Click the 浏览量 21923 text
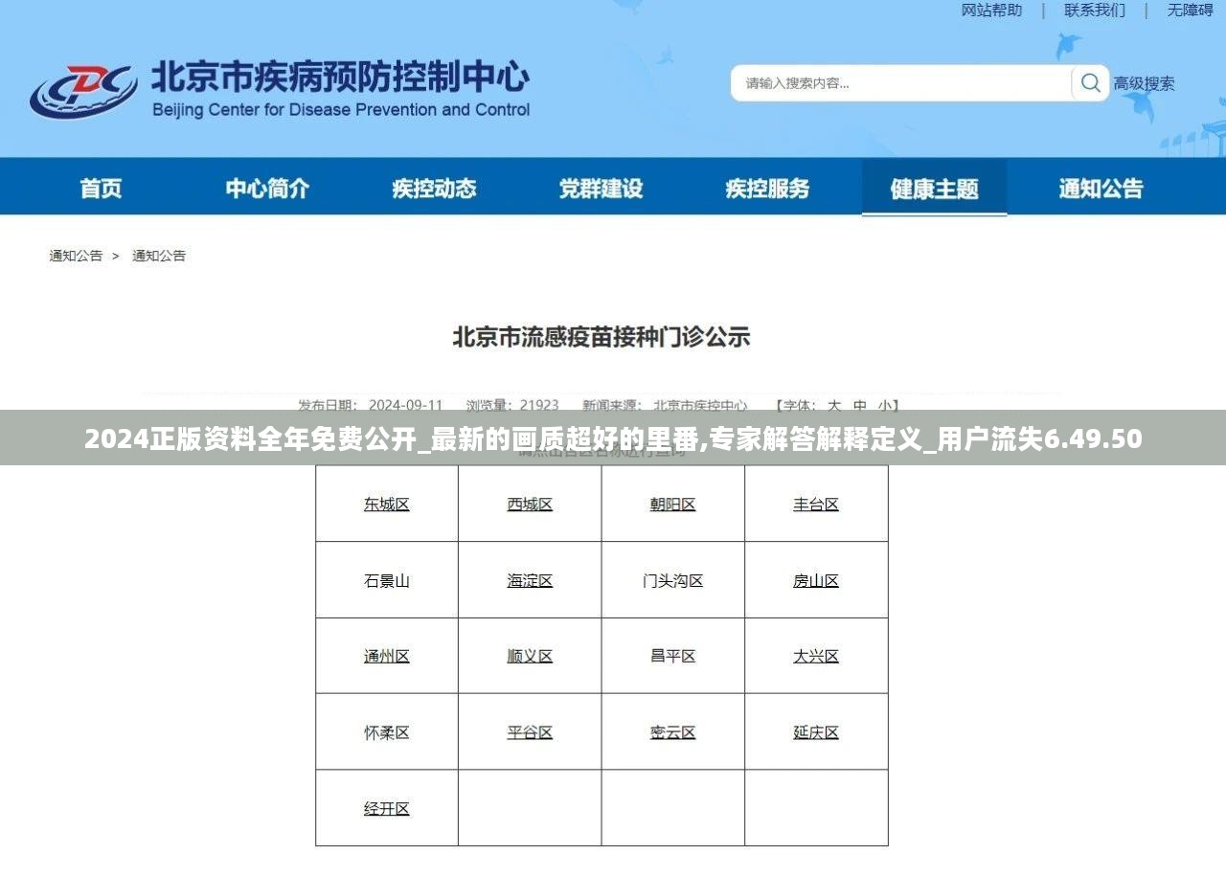The image size is (1226, 876). click(512, 405)
